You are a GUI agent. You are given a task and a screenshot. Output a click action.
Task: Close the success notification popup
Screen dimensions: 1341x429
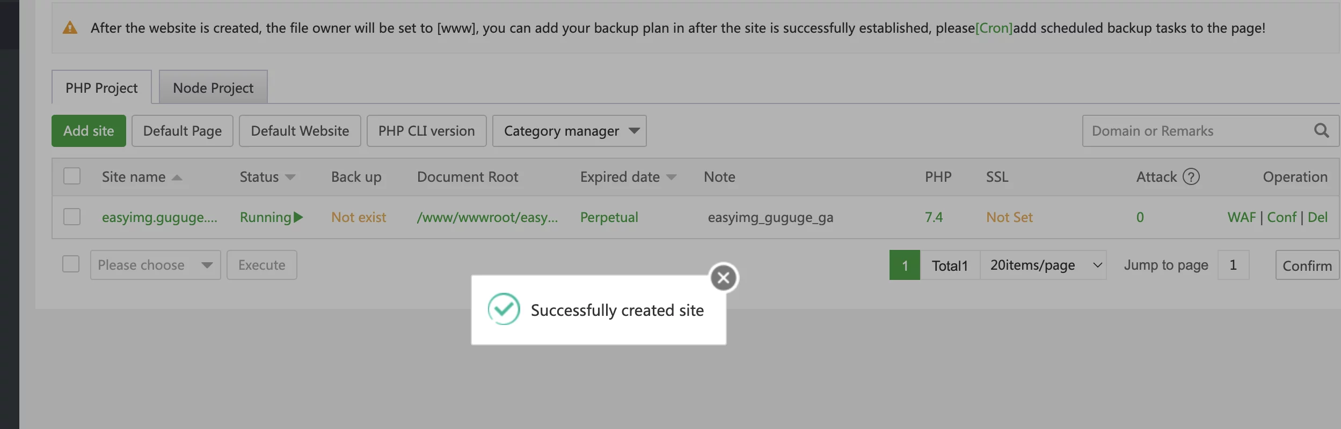(x=723, y=278)
